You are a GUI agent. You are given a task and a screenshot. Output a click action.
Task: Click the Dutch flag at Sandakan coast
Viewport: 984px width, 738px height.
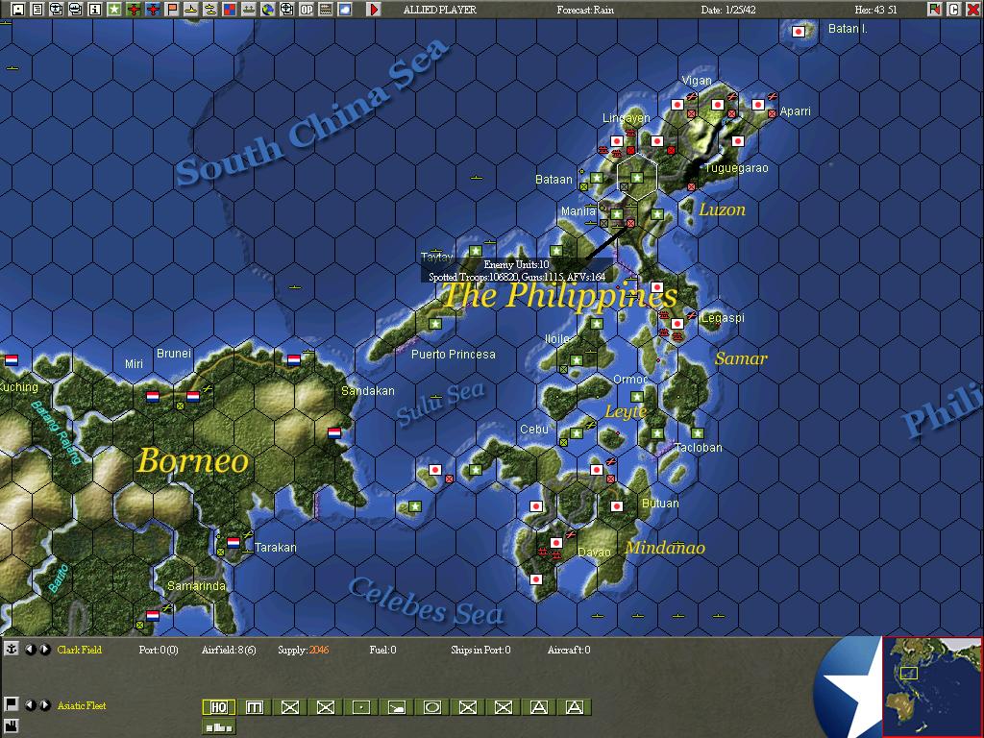[x=334, y=433]
